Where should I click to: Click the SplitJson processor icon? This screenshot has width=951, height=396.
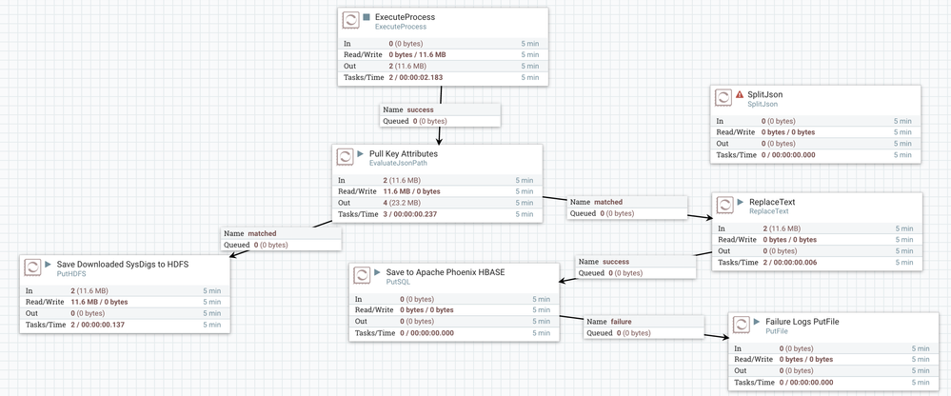point(723,98)
